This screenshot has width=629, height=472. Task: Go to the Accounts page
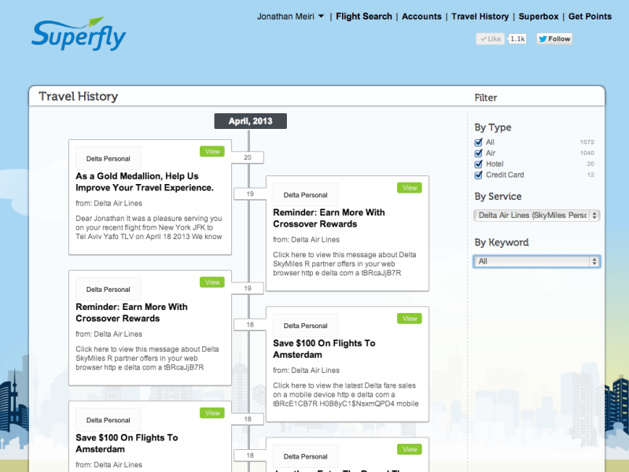[421, 17]
